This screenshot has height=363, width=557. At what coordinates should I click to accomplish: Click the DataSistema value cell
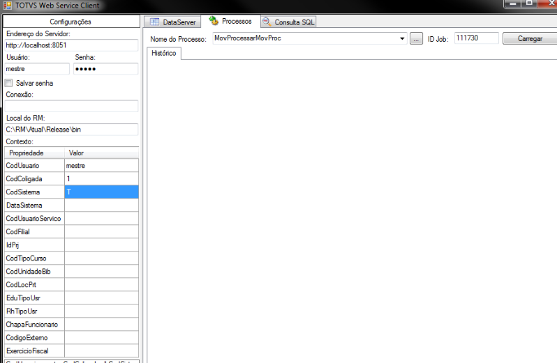102,206
